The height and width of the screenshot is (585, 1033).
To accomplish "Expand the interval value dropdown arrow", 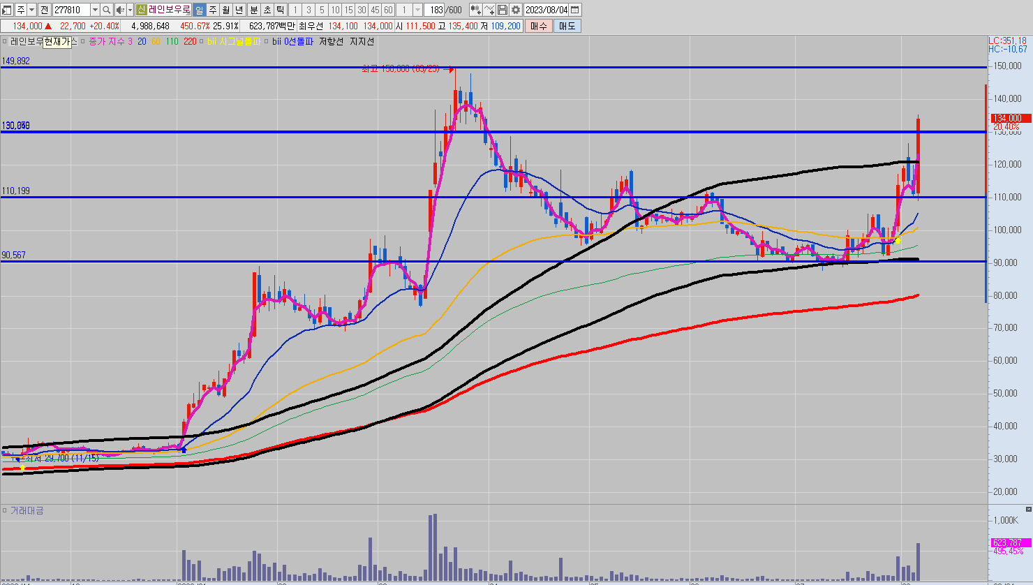I will (x=418, y=10).
